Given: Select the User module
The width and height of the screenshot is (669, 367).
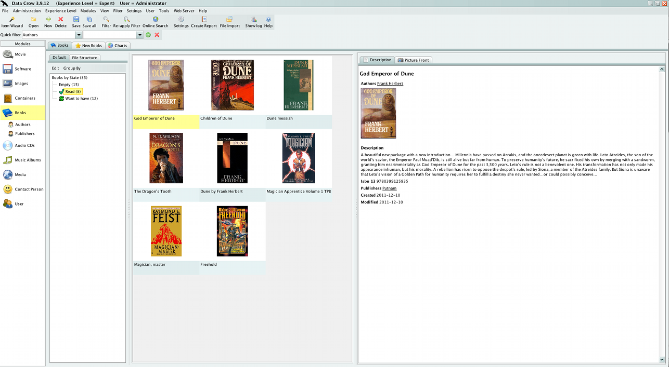Looking at the screenshot, I should tap(22, 204).
